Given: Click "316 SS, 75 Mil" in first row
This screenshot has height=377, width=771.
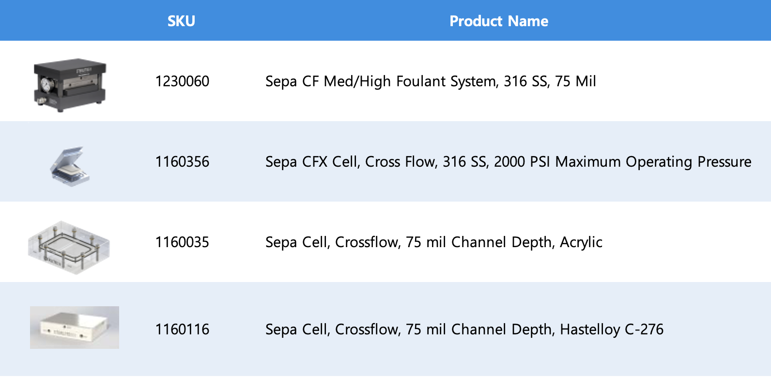Looking at the screenshot, I should pos(550,81).
